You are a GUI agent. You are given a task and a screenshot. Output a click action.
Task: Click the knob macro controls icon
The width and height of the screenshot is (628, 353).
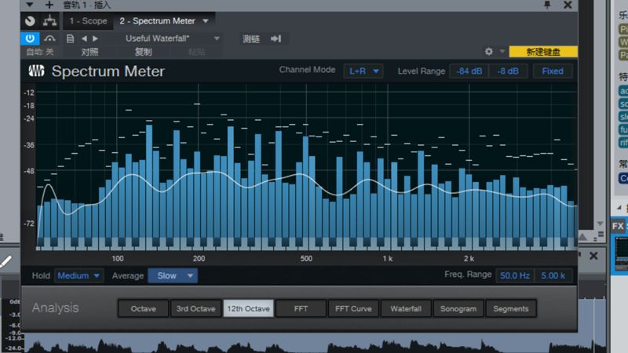(30, 21)
